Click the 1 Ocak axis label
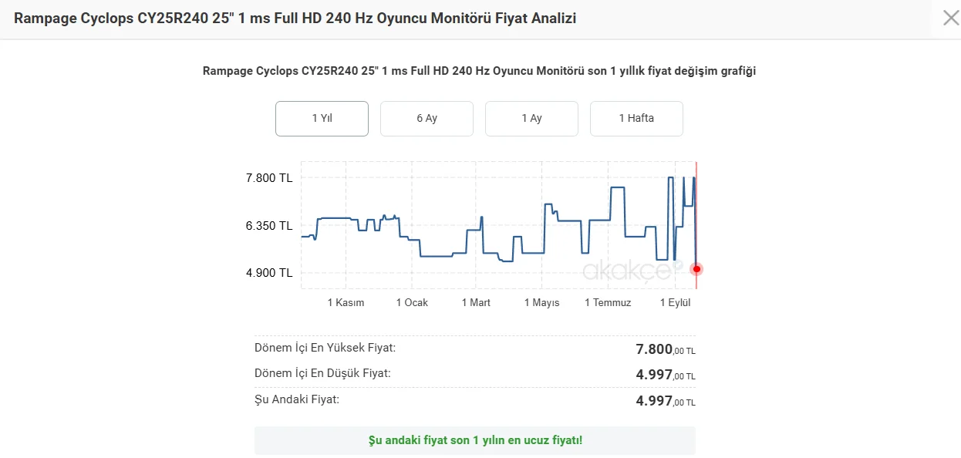This screenshot has height=458, width=961. pyautogui.click(x=412, y=302)
